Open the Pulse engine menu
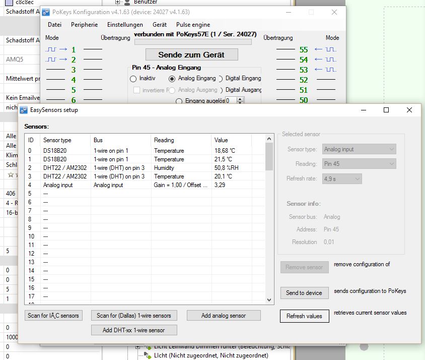The width and height of the screenshot is (425, 360). click(193, 24)
